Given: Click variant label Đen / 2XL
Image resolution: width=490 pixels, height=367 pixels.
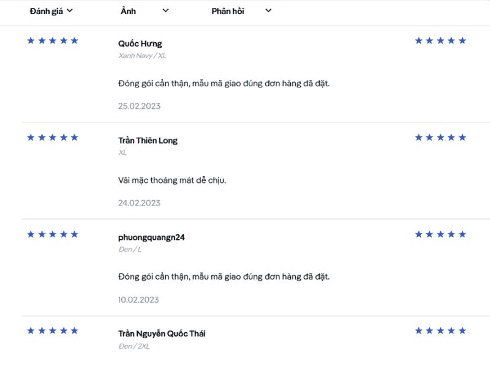Looking at the screenshot, I should [x=134, y=346].
